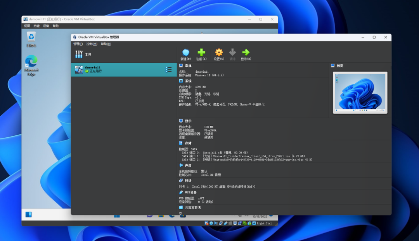This screenshot has width=419, height=241.
Task: Click the 网络 section title link
Action: point(188,181)
